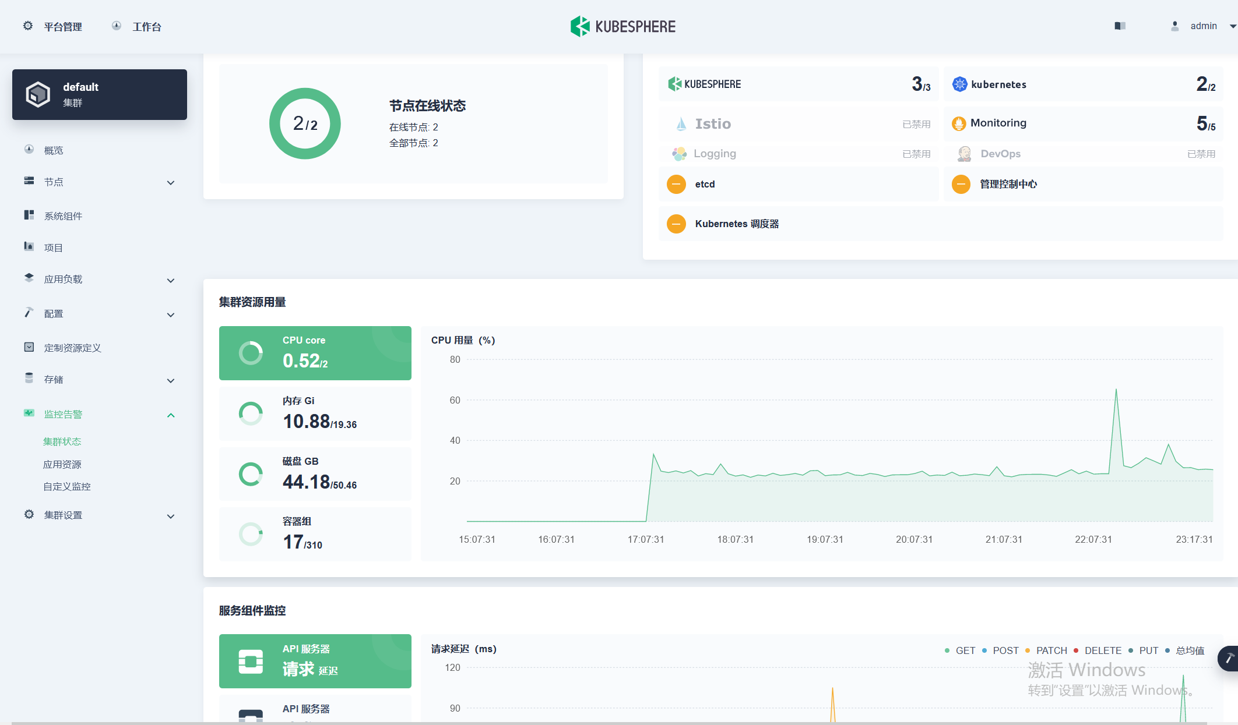The image size is (1238, 725).
Task: Go to the 应用资源 page
Action: (x=62, y=464)
